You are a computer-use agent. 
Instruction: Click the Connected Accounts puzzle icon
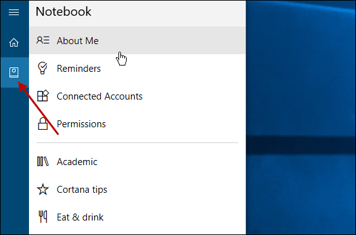pyautogui.click(x=43, y=96)
